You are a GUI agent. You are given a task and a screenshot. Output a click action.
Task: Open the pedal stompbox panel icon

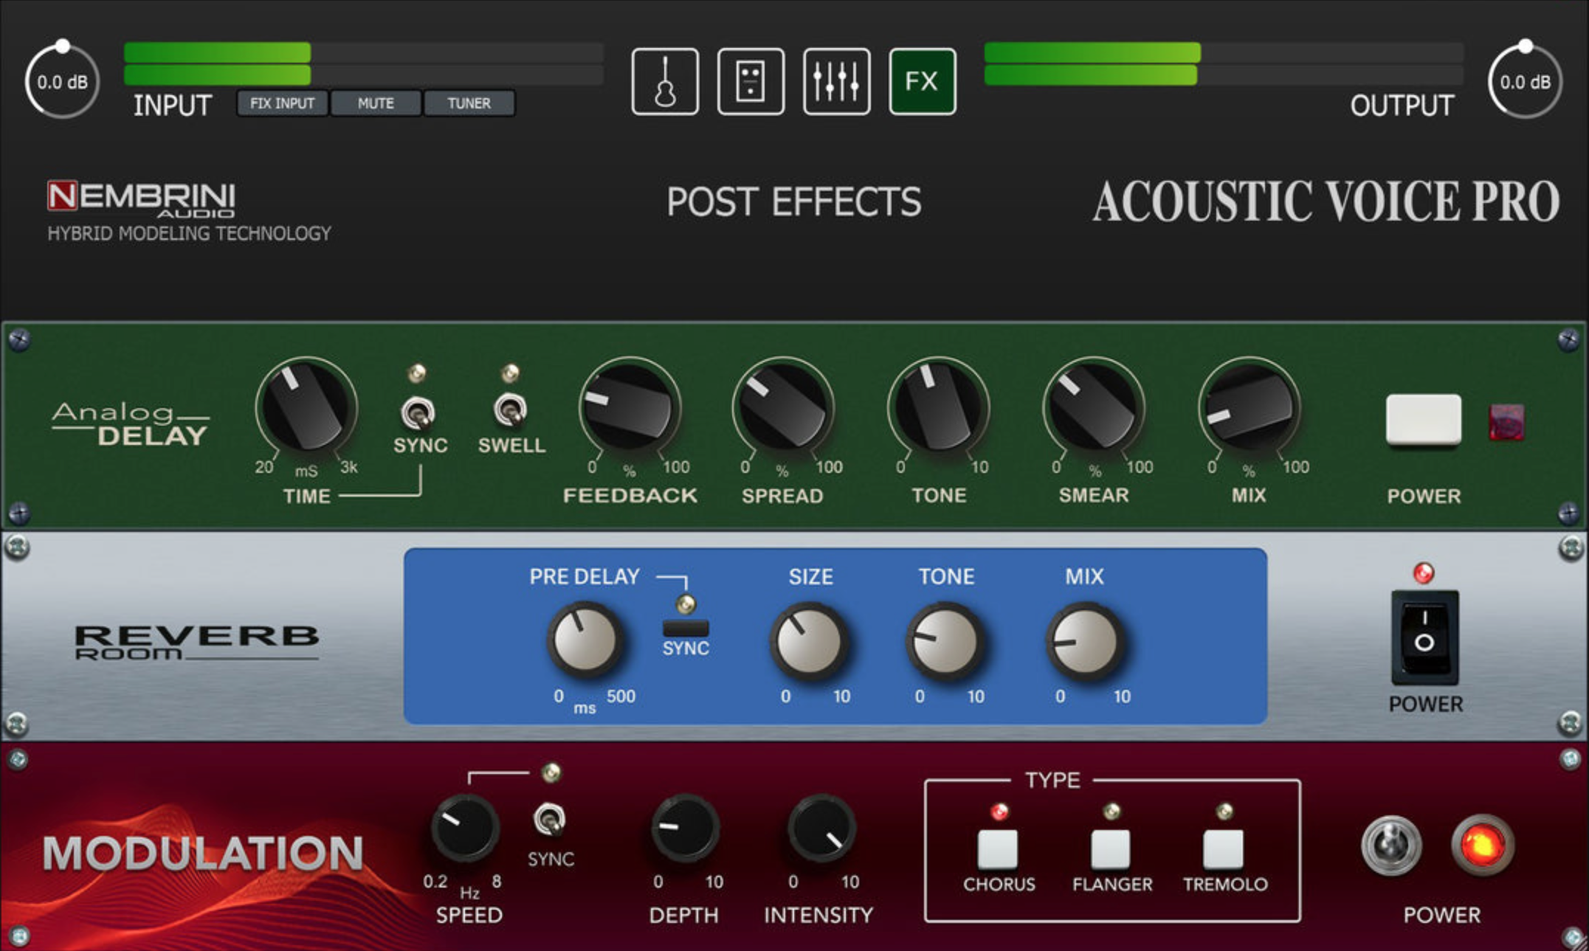coord(750,81)
